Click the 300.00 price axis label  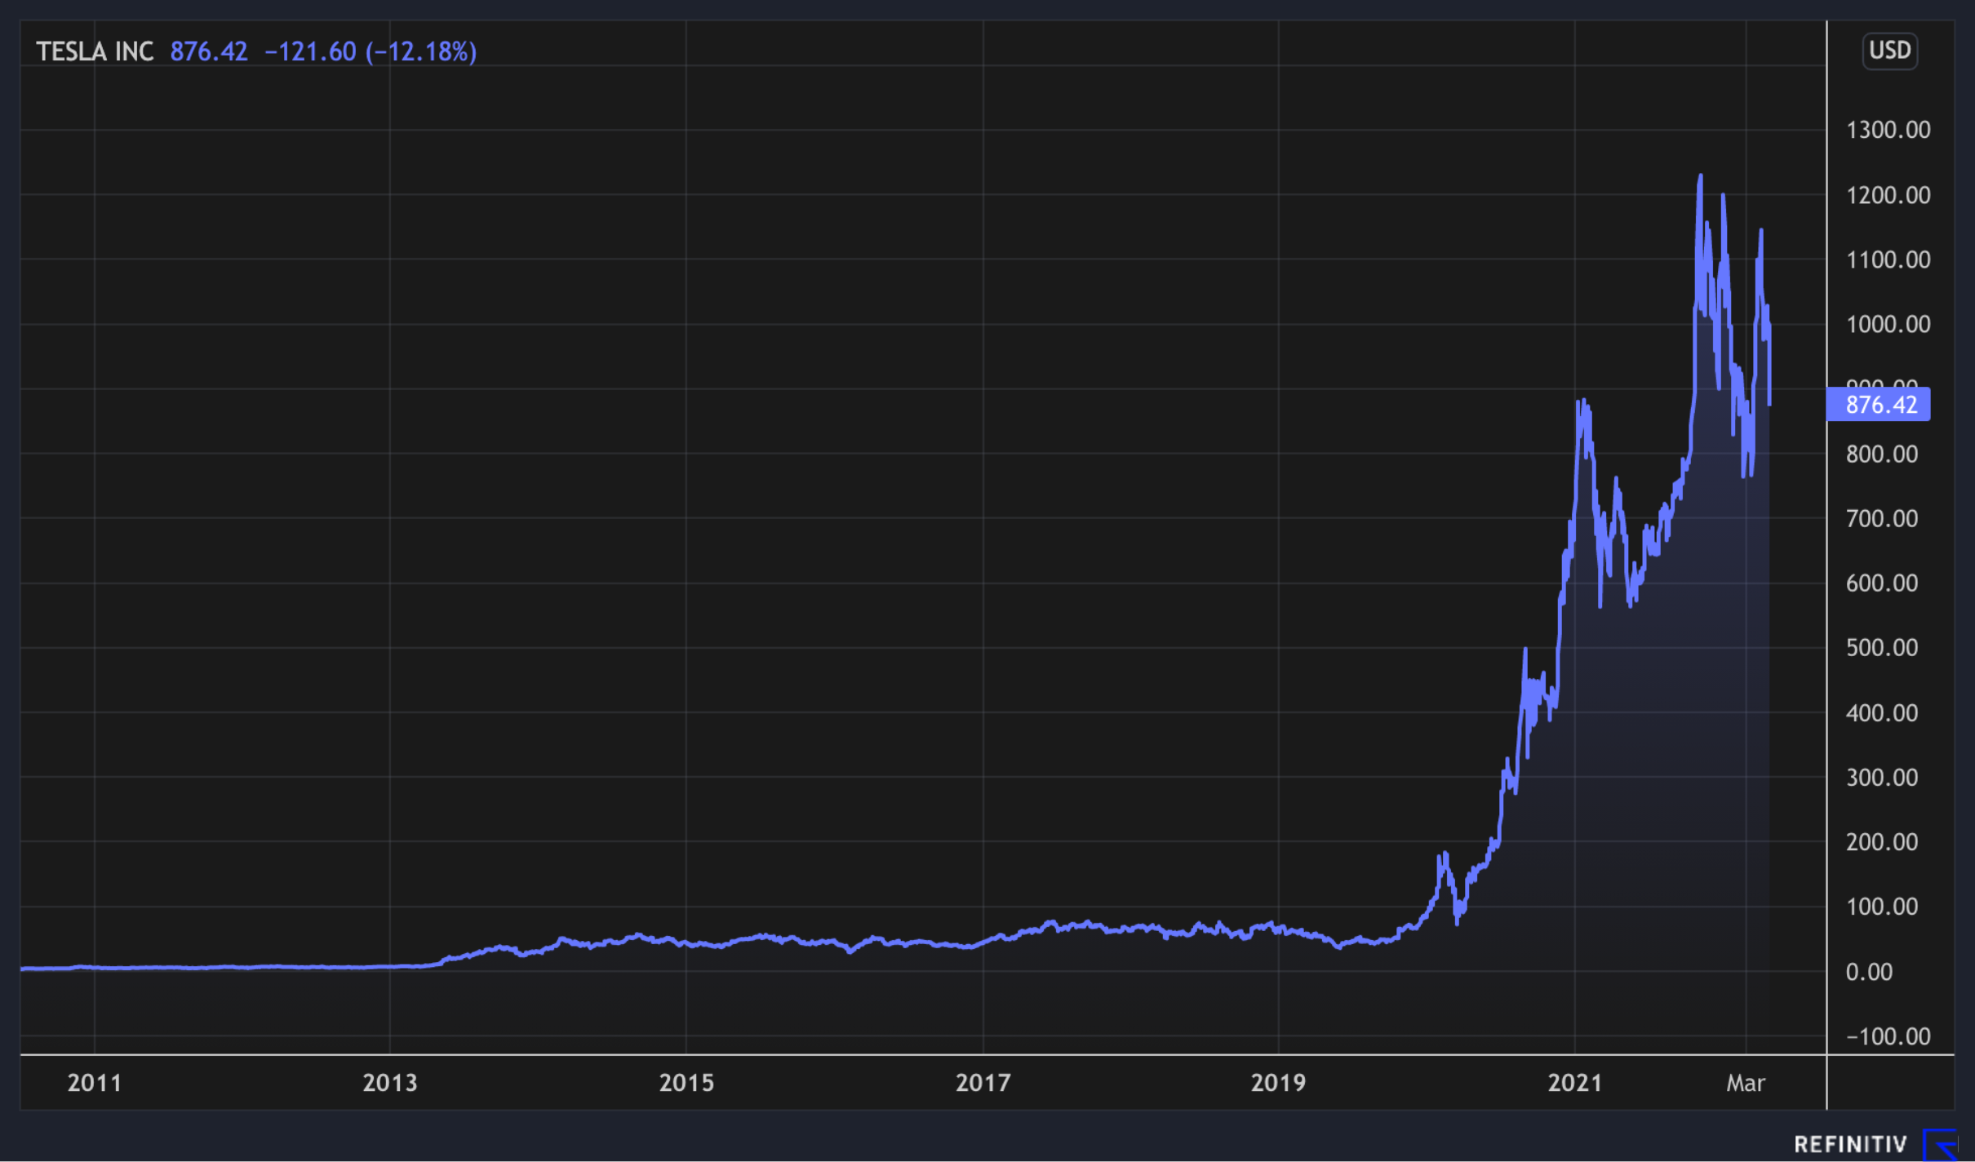[x=1882, y=778]
